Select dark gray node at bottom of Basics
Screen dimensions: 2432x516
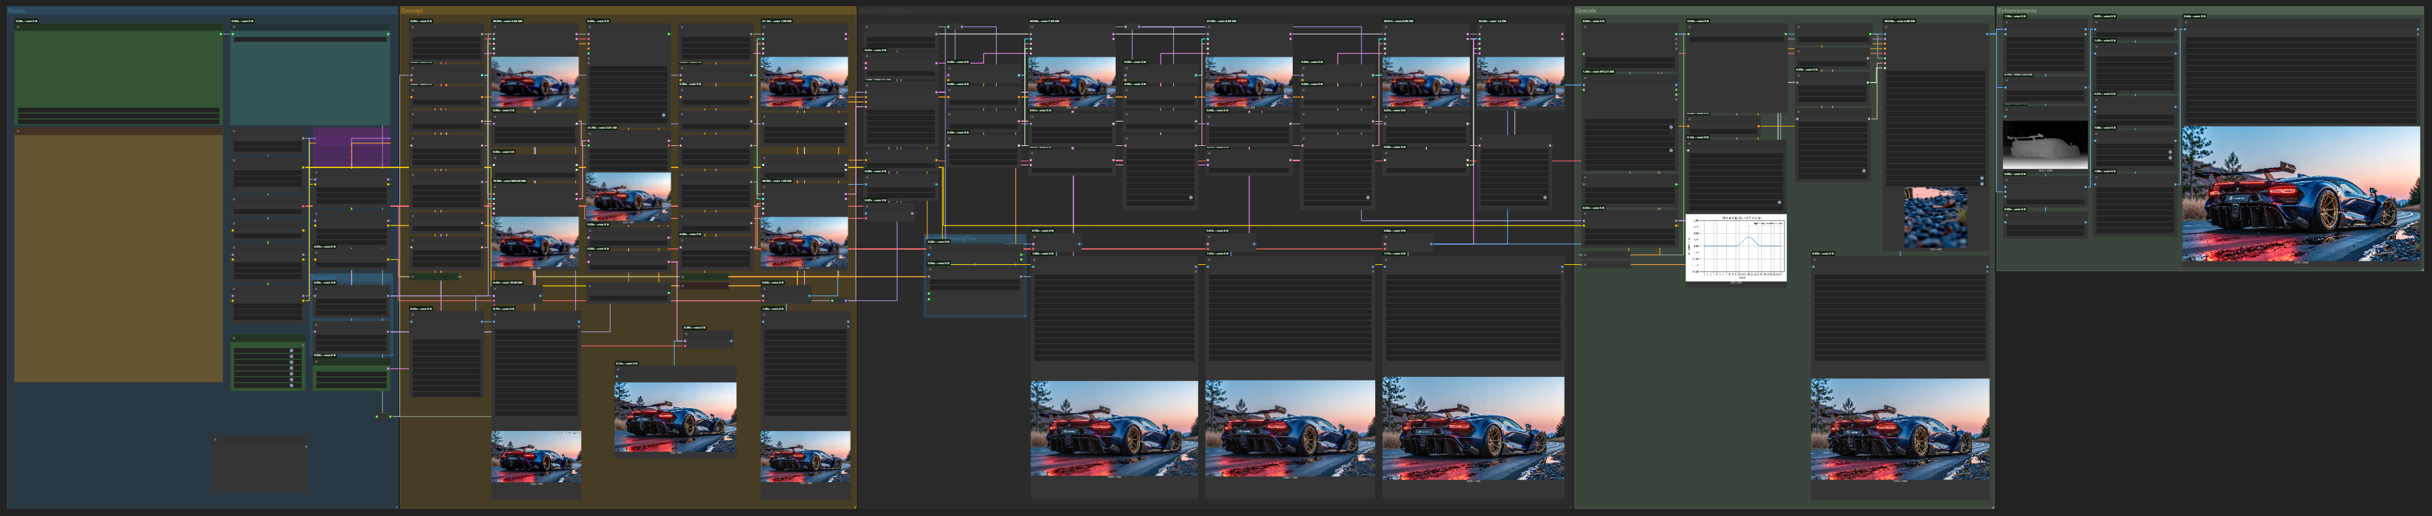(x=260, y=464)
